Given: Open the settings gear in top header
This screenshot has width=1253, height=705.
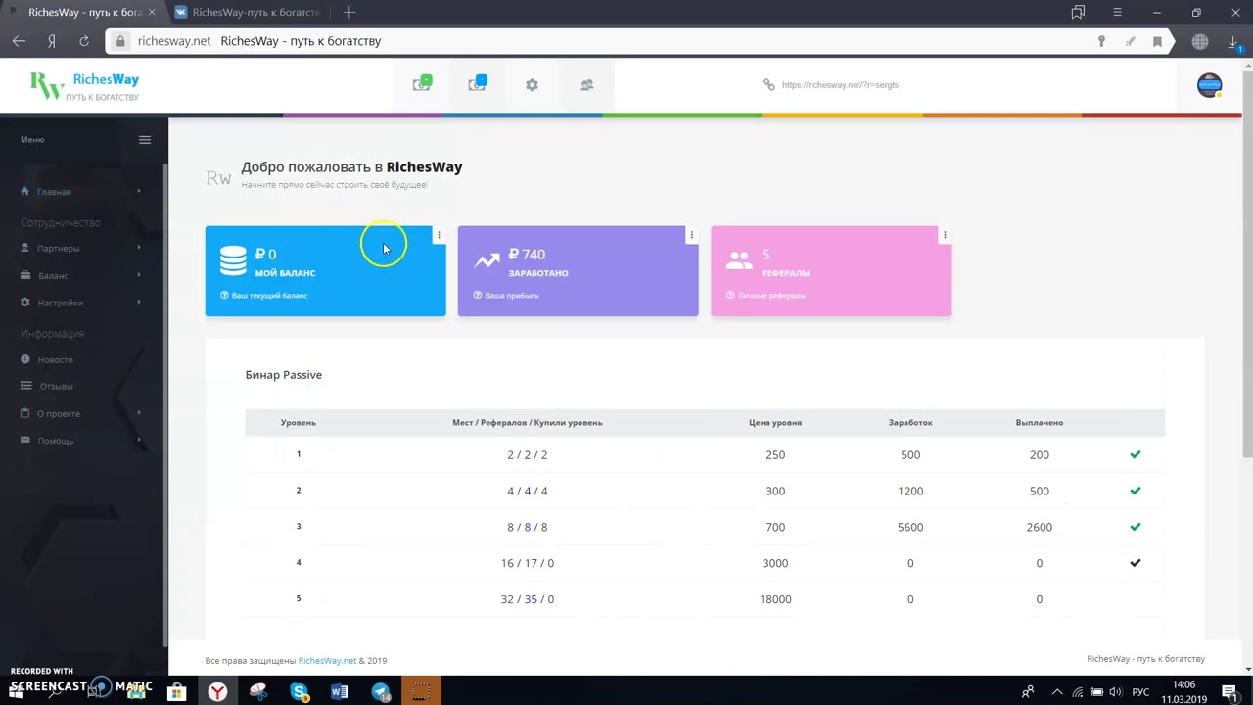Looking at the screenshot, I should pyautogui.click(x=532, y=85).
